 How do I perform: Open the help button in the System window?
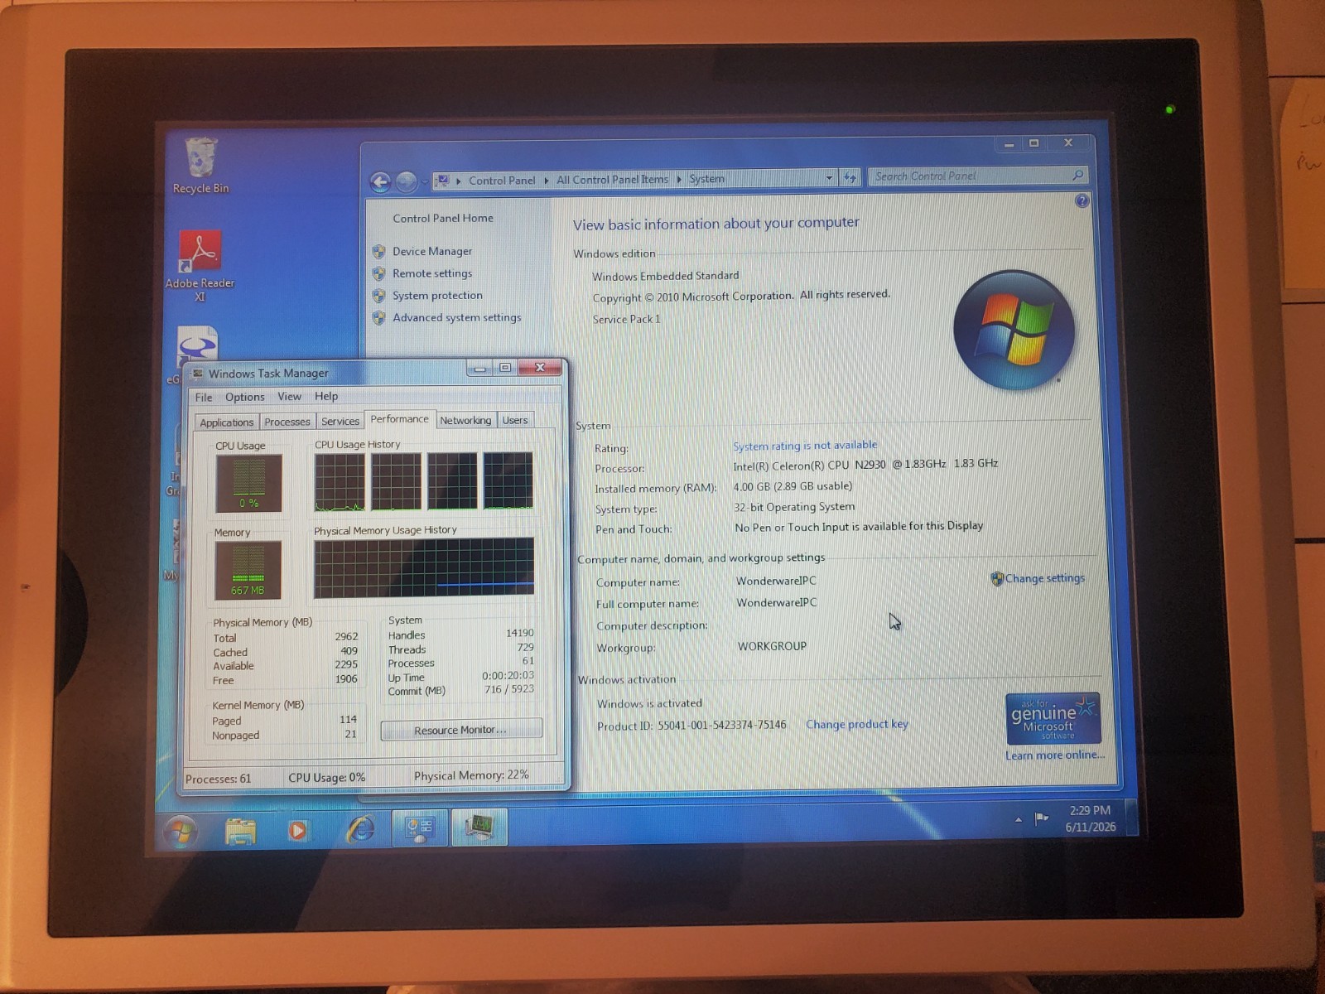[1082, 200]
